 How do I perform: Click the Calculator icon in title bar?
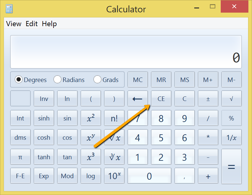9,9
